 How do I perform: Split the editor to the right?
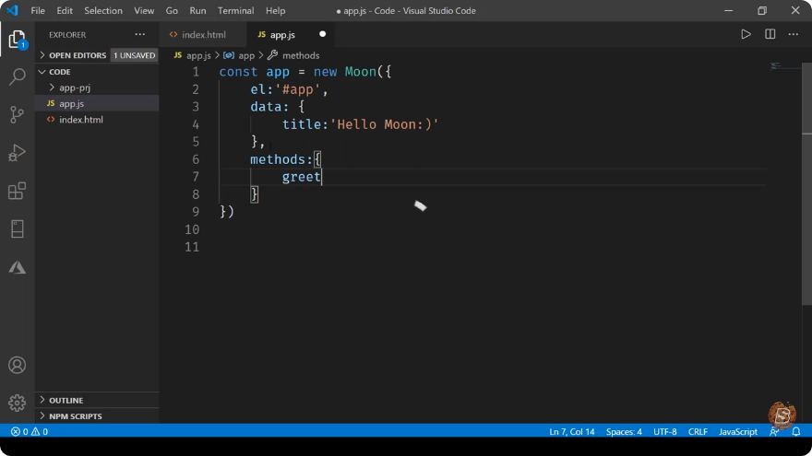[770, 35]
